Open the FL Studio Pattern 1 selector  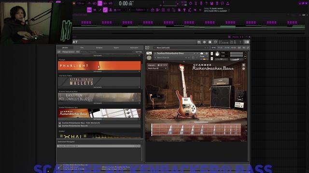click(140, 10)
